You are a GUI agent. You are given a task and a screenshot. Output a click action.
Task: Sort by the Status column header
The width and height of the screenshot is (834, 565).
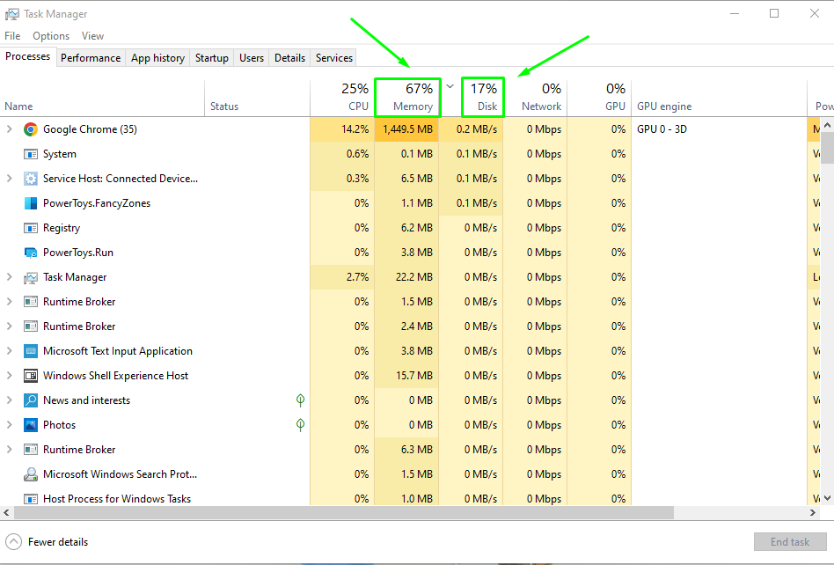click(258, 98)
